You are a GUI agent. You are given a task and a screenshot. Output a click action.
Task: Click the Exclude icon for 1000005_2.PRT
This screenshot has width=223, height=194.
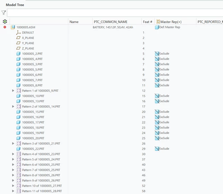[157, 53]
